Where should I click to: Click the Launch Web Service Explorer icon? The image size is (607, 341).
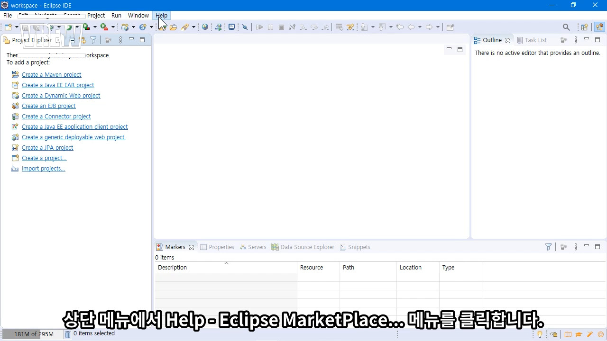218,27
